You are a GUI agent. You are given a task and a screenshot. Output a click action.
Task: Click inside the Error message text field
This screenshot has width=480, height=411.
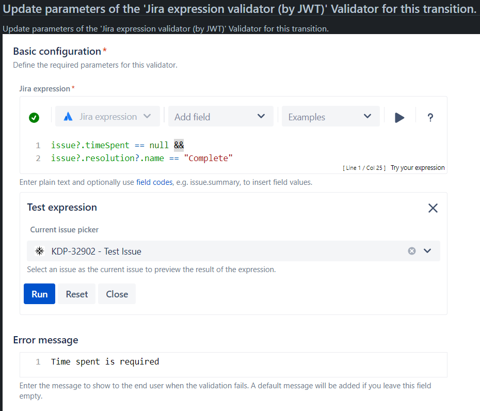(155, 361)
